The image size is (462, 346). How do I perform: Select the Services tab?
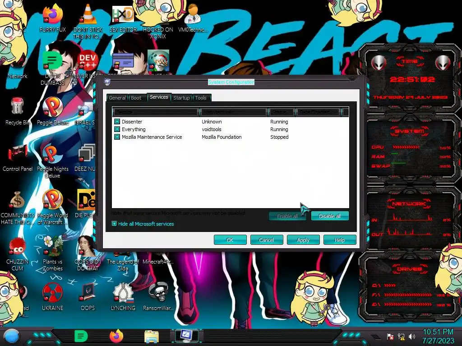159,97
